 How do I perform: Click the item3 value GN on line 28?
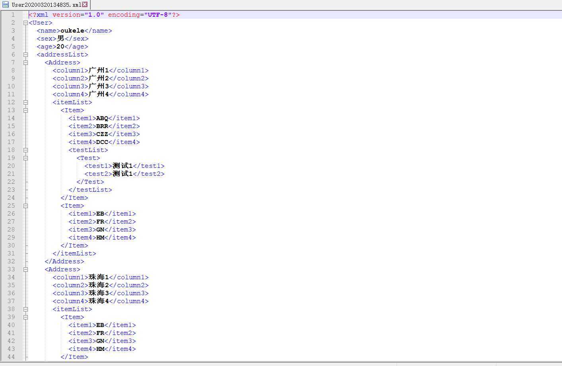pos(100,230)
